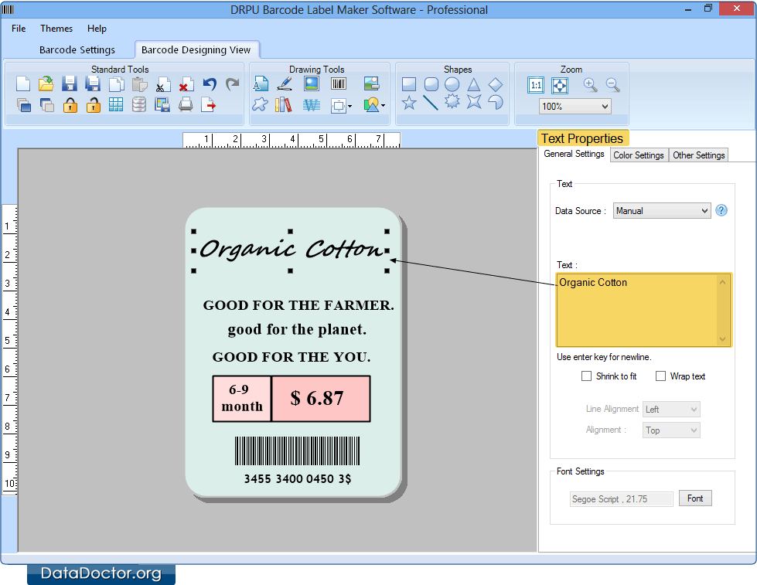Draw a four-point star shape
The width and height of the screenshot is (757, 585).
[x=474, y=101]
